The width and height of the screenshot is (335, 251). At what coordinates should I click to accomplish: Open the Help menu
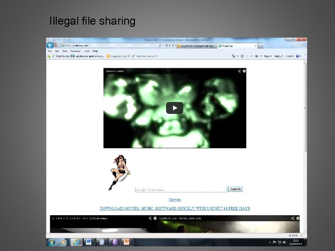coord(95,51)
